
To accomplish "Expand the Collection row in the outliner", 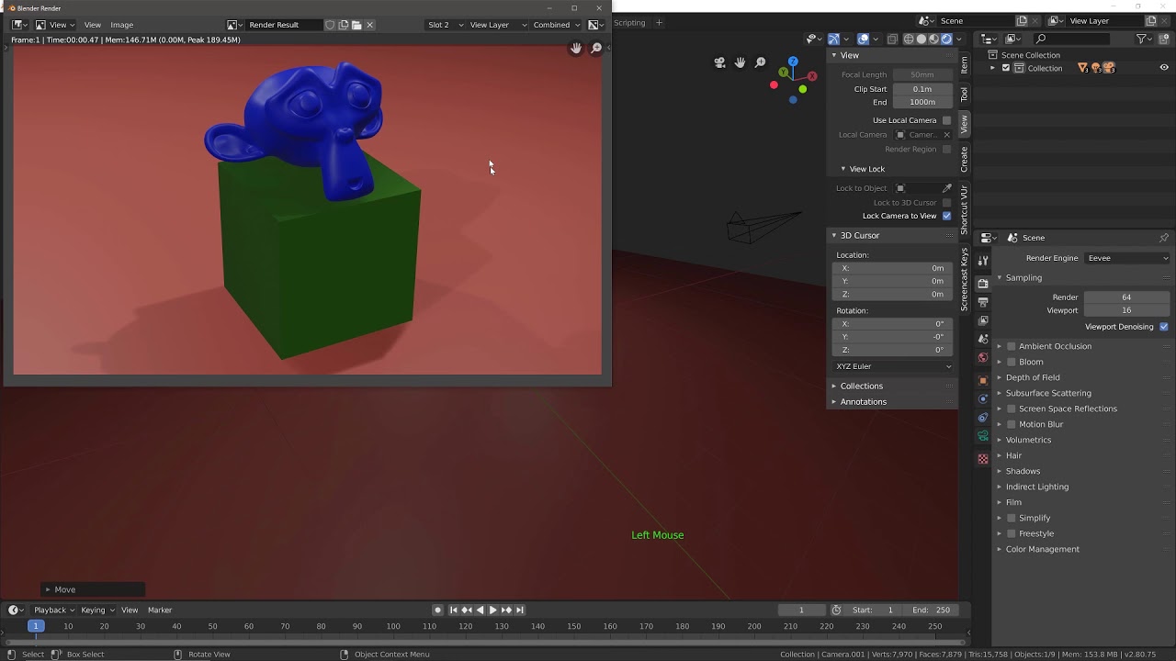I will [x=993, y=68].
